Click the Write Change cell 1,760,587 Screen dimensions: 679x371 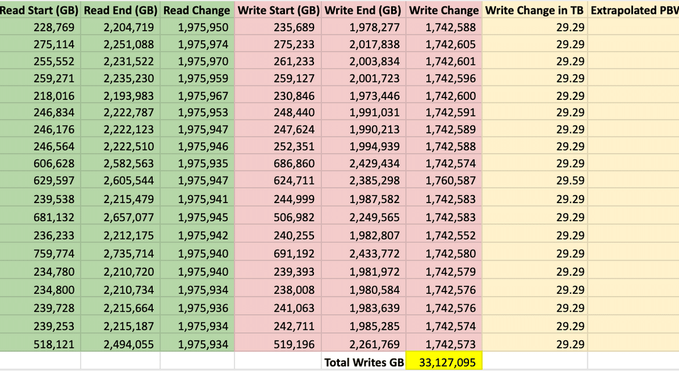pos(445,181)
